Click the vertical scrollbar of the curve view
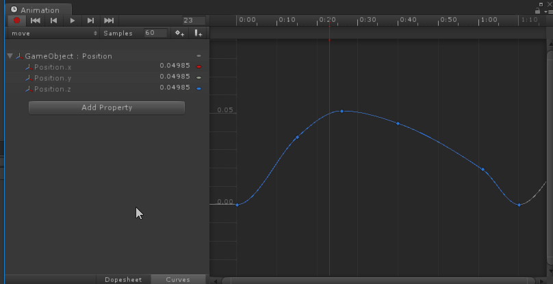Viewport: 553px width, 284px height. 550,157
